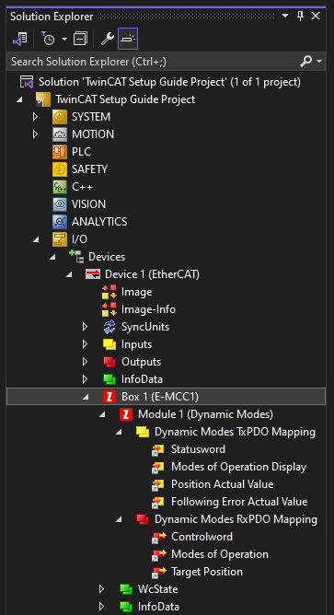
Task: Select the Statusword variable
Action: [x=198, y=449]
